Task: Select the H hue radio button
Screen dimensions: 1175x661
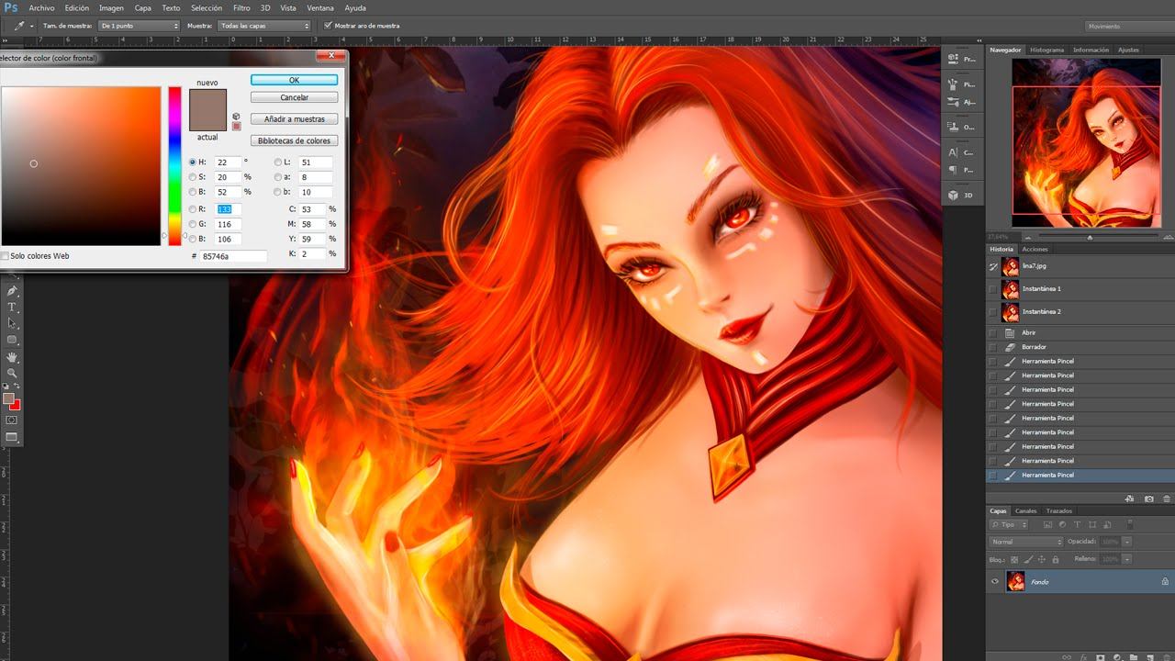Action: tap(193, 162)
